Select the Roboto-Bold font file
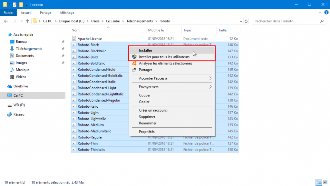The width and height of the screenshot is (330, 186). [88, 57]
